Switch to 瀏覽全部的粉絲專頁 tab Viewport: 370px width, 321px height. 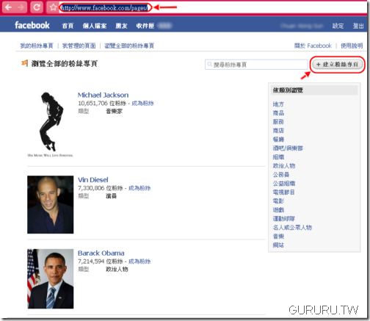click(x=129, y=46)
